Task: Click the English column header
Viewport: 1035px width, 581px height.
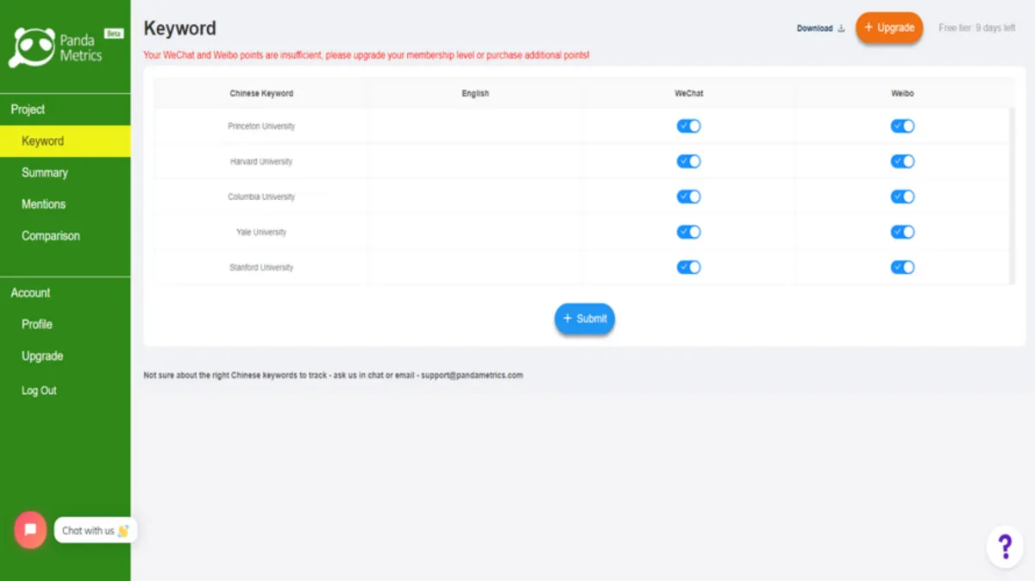Action: pyautogui.click(x=475, y=93)
